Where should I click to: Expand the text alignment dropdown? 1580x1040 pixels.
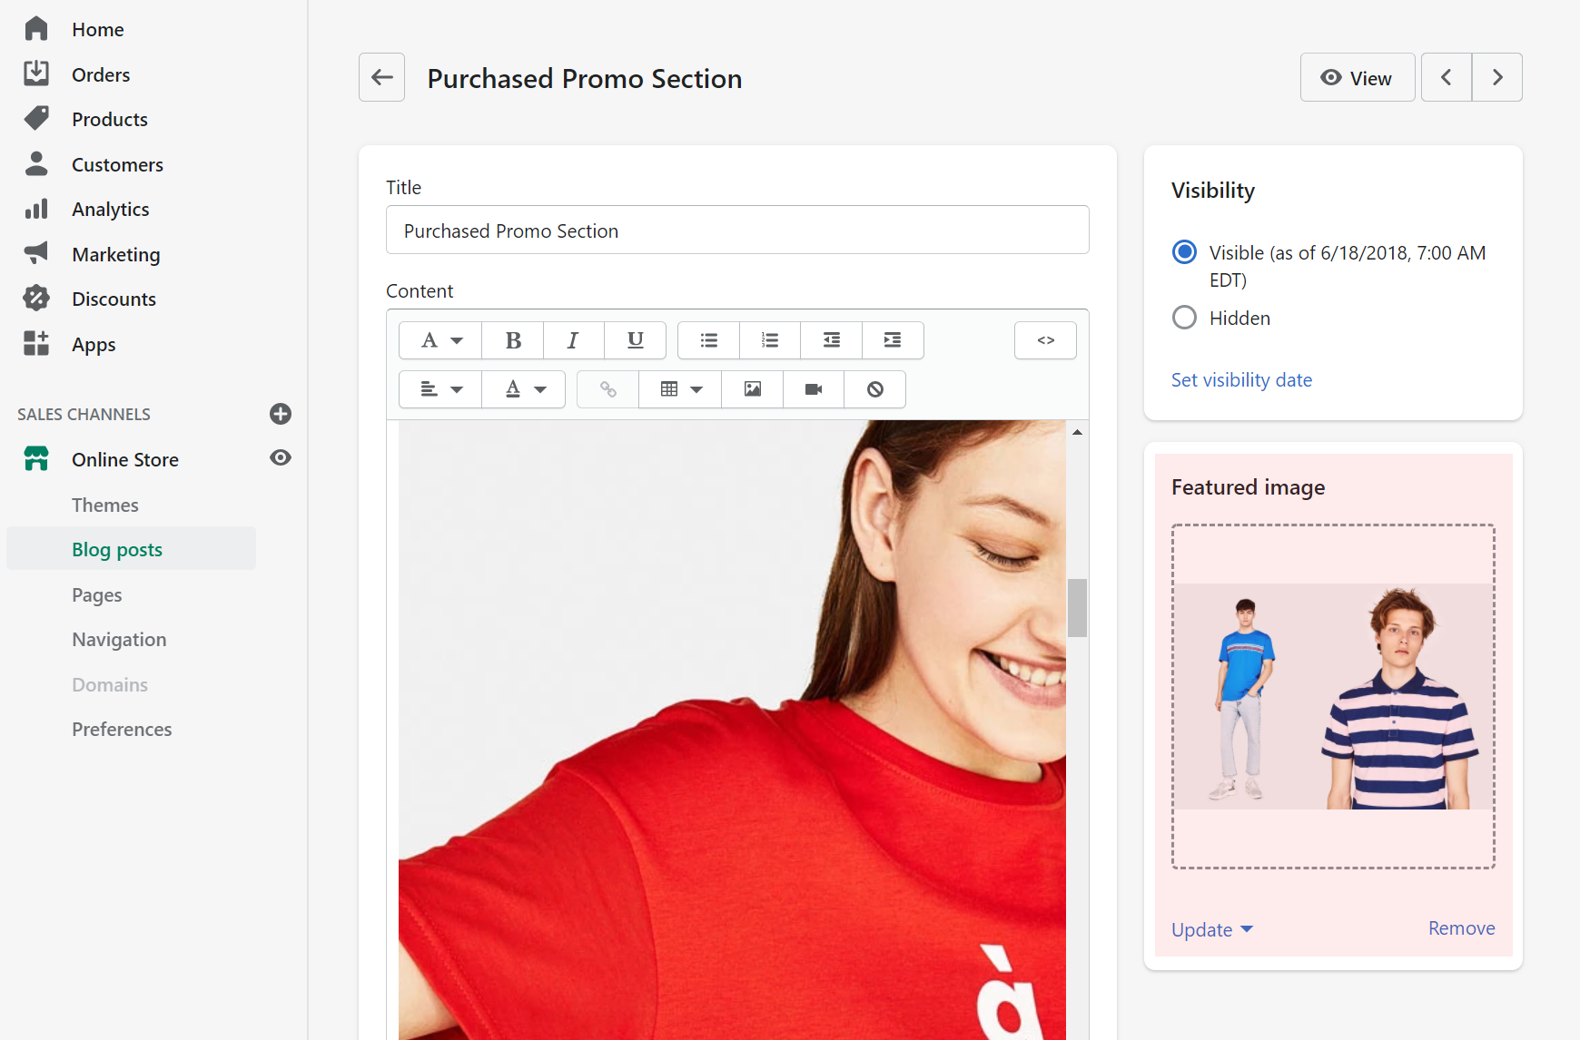coord(441,389)
